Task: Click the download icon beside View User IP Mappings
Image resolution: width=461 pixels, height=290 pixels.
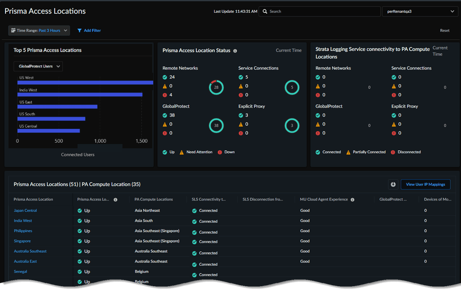Action: tap(393, 185)
